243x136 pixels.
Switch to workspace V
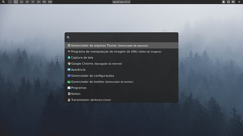point(33,2)
